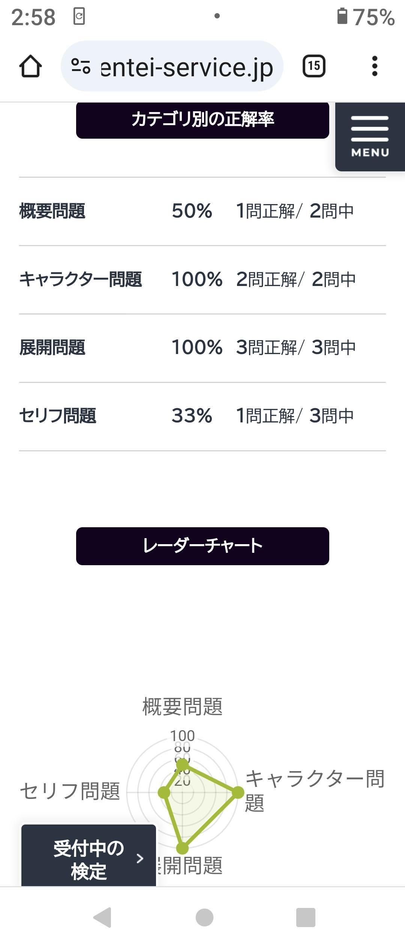405x947 pixels.
Task: Tap the Android recent apps square
Action: point(306,917)
